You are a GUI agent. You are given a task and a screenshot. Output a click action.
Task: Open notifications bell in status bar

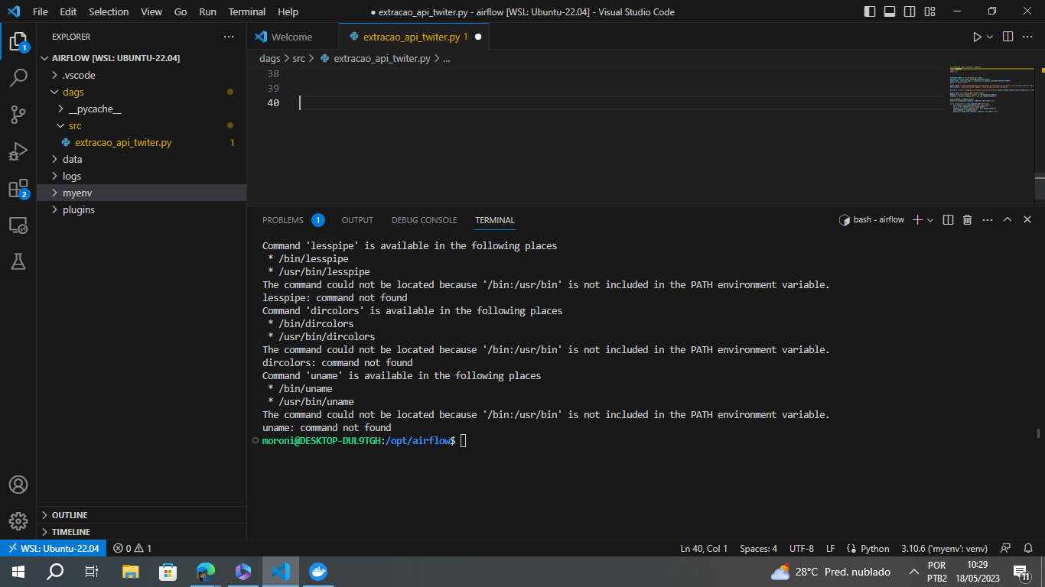tap(1028, 548)
